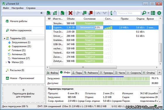Sort by the Объём column header
164x110 pixels.
pyautogui.click(x=71, y=19)
